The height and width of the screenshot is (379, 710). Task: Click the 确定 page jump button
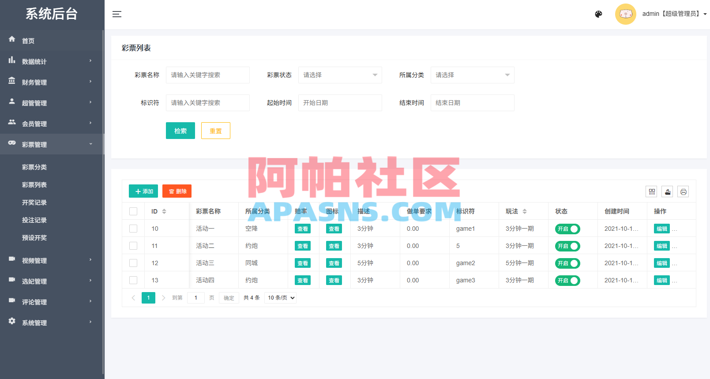coord(229,298)
